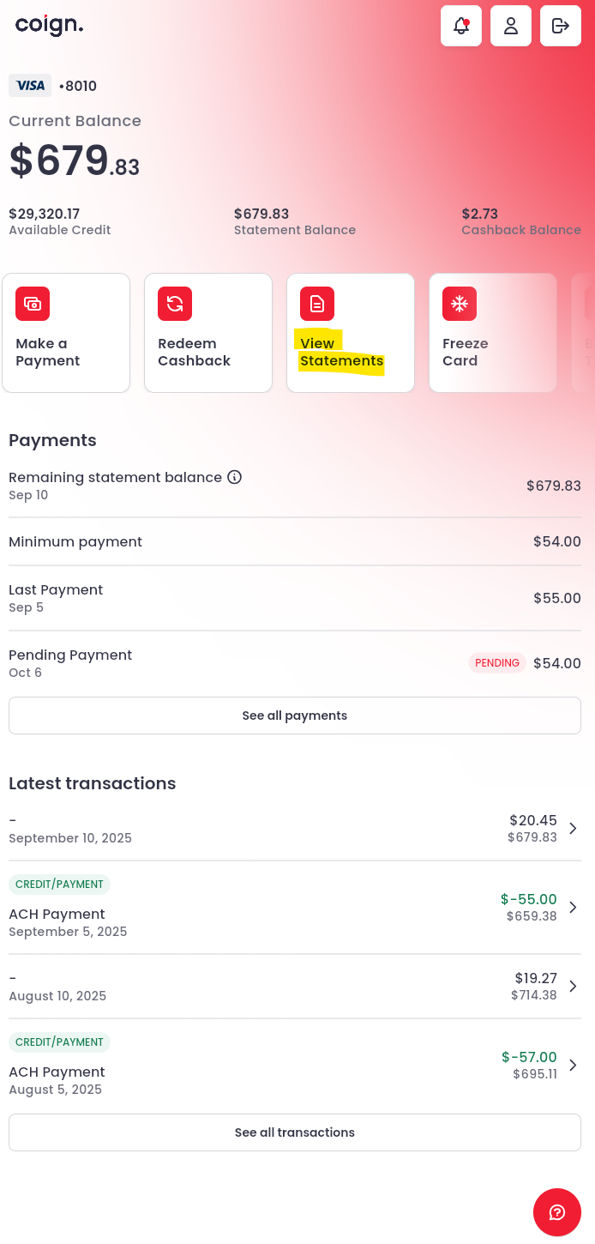Click the VISA card badge
595x1244 pixels.
pos(30,86)
